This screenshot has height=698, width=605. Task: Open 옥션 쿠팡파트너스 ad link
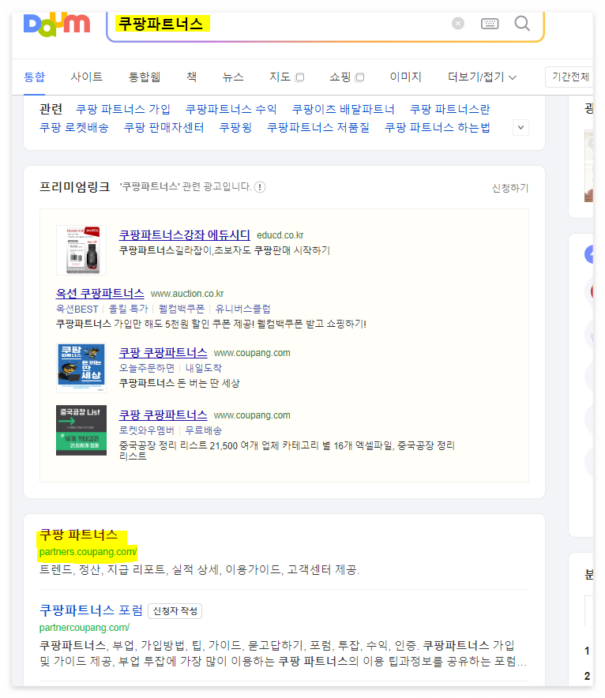click(x=100, y=294)
